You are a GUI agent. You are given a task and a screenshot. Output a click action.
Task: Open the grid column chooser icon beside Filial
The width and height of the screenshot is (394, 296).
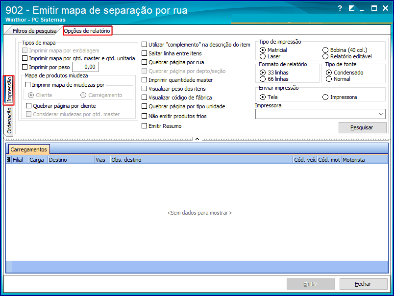pos(9,160)
